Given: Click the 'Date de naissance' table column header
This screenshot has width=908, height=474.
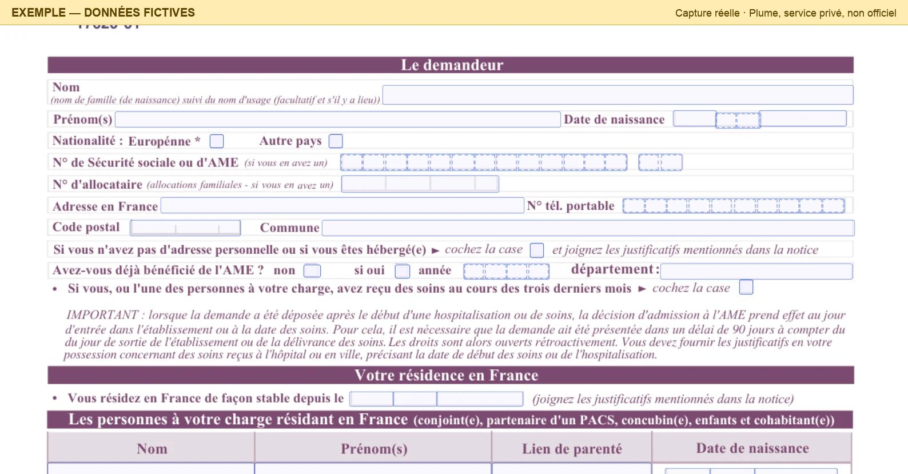Looking at the screenshot, I should 752,448.
